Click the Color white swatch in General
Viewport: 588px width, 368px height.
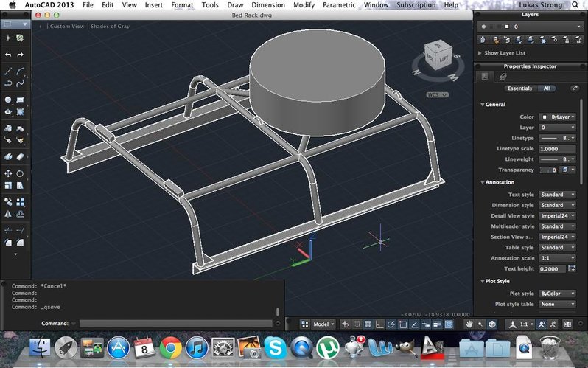[545, 117]
